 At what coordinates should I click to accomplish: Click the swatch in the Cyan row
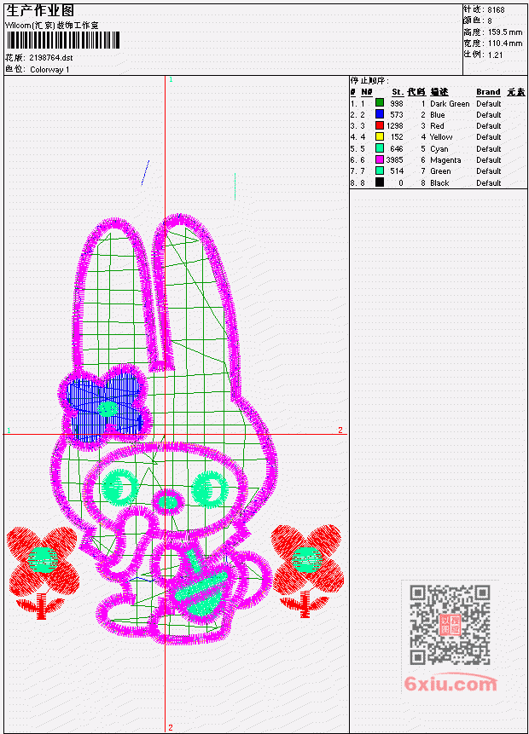click(380, 148)
